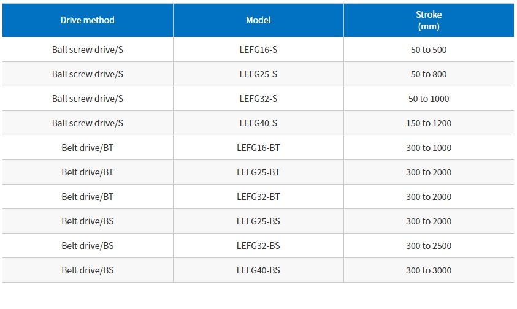
Task: Select the LEFG16-S model cell
Action: tap(259, 50)
